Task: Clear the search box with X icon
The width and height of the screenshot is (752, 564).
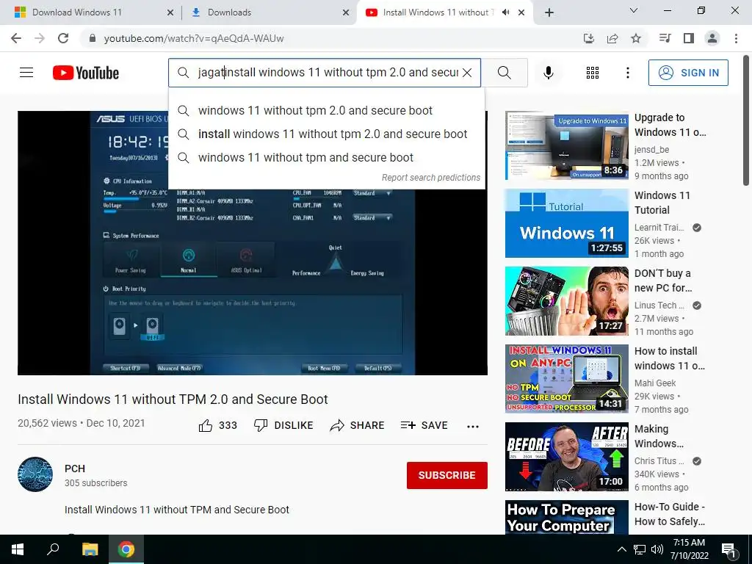Action: 467,73
